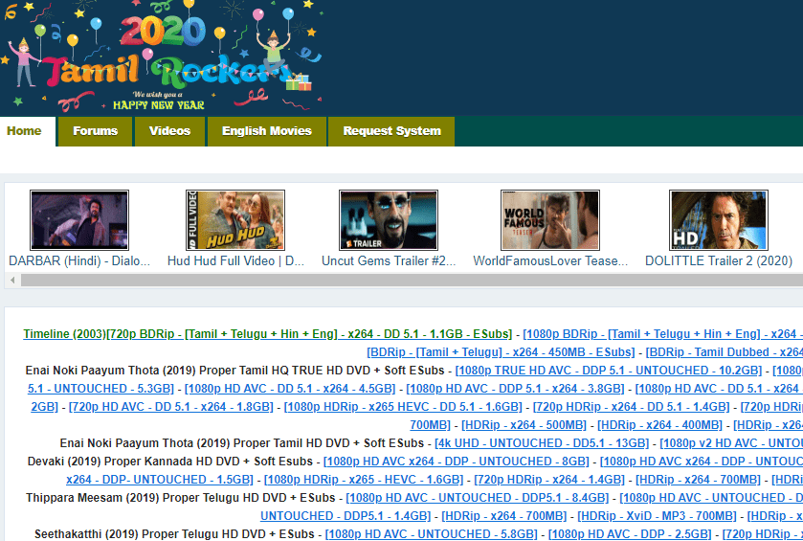Open HDRip - x264 - 500MB link
The width and height of the screenshot is (803, 541).
click(x=524, y=425)
